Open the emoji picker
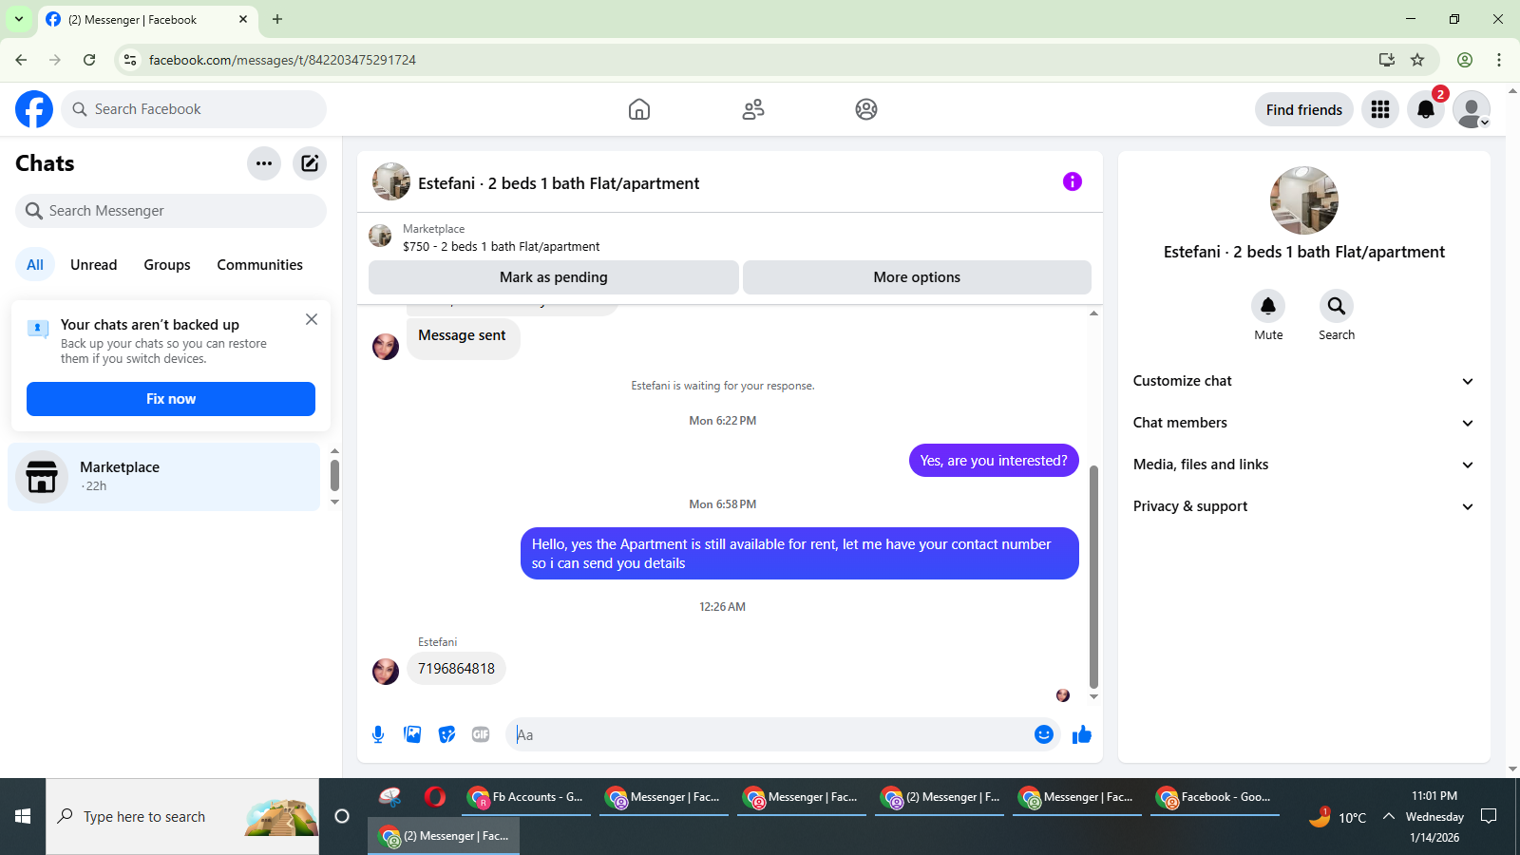1520x855 pixels. pyautogui.click(x=1044, y=734)
